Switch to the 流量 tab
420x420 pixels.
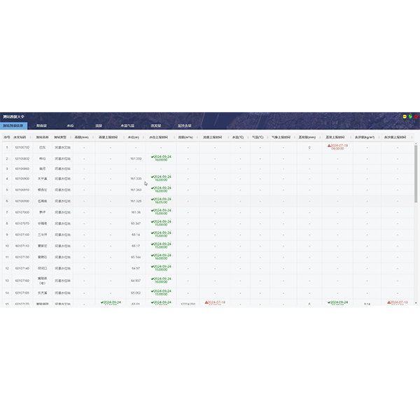(x=99, y=125)
